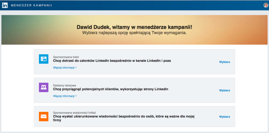
Task: Choose Wybierz for Reklamy tekstowe
Action: click(x=225, y=90)
